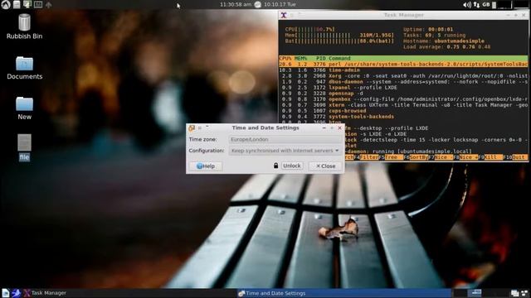
Task: Click Close button in Time and Date Settings
Action: pyautogui.click(x=325, y=166)
